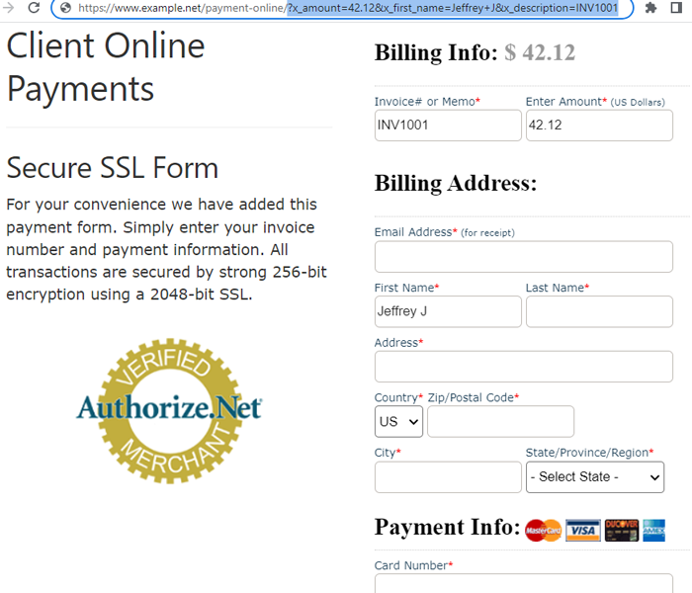This screenshot has height=593, width=692.
Task: Toggle the browser side panel icon
Action: click(x=676, y=8)
